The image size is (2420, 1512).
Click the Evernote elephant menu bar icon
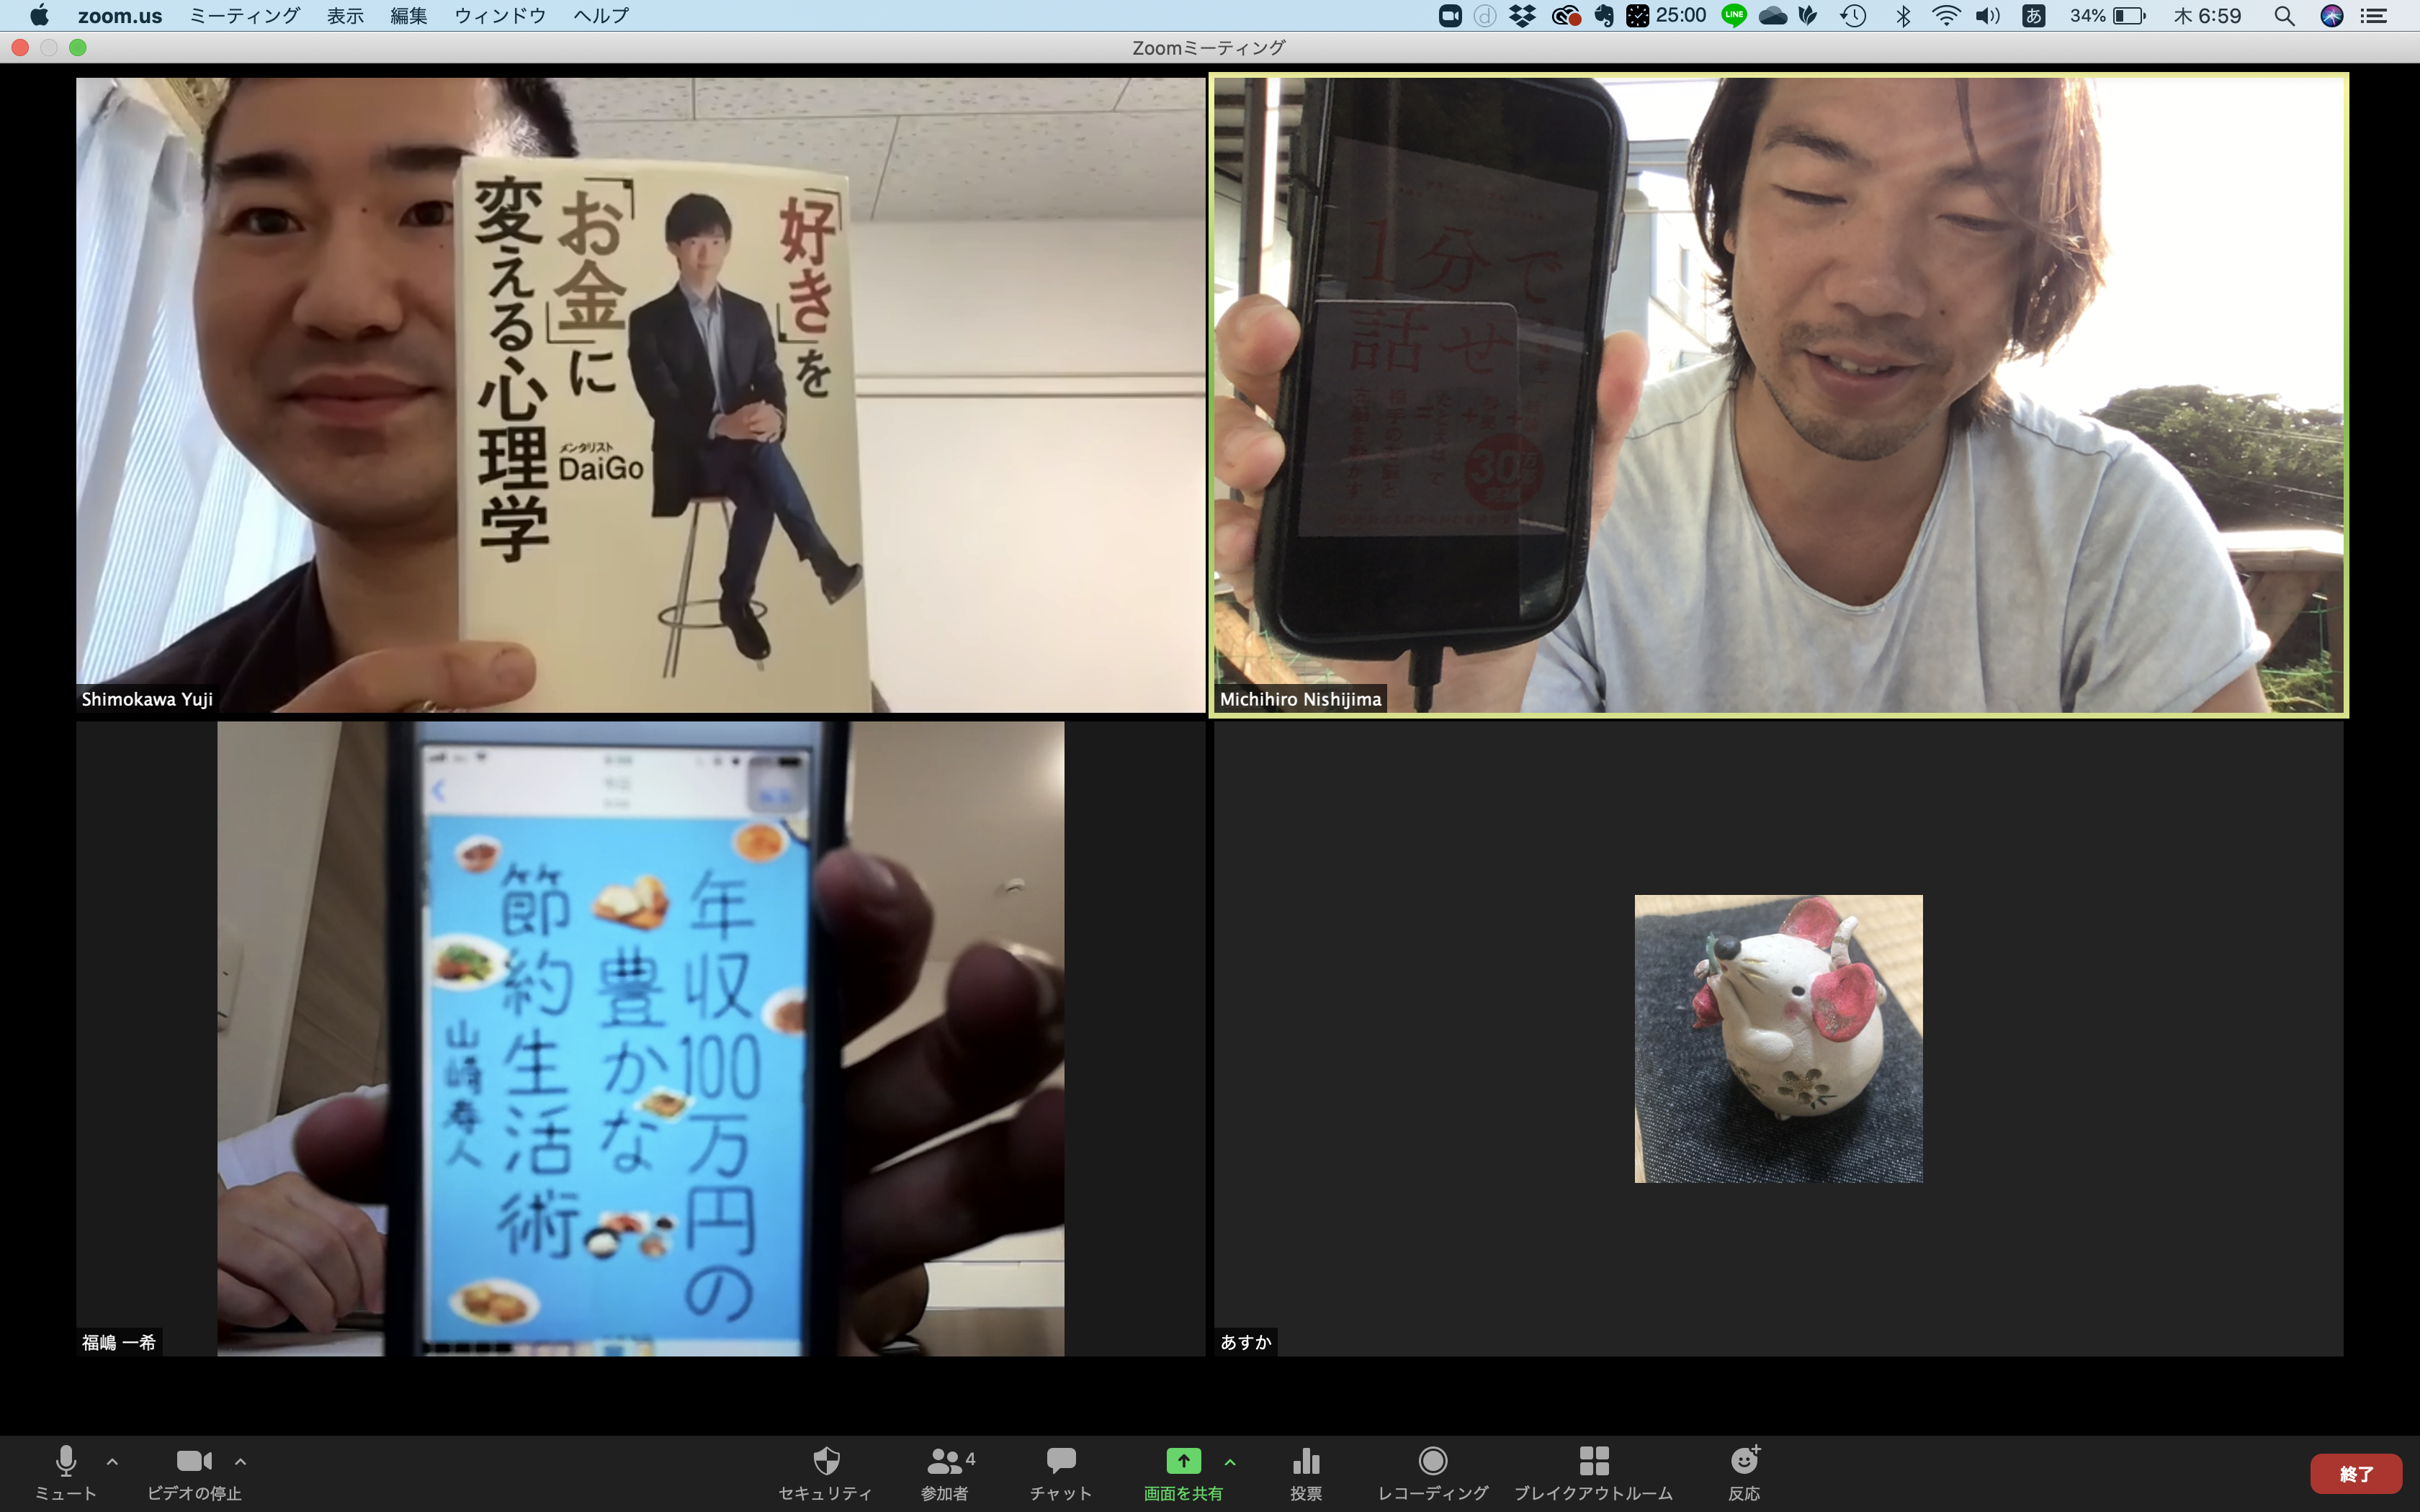pyautogui.click(x=1604, y=15)
